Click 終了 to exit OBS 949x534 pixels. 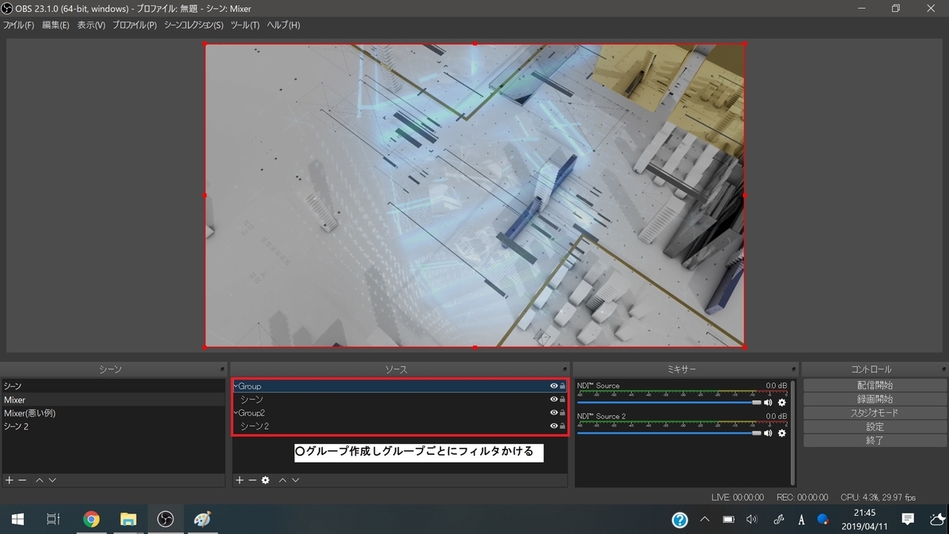[x=875, y=441]
